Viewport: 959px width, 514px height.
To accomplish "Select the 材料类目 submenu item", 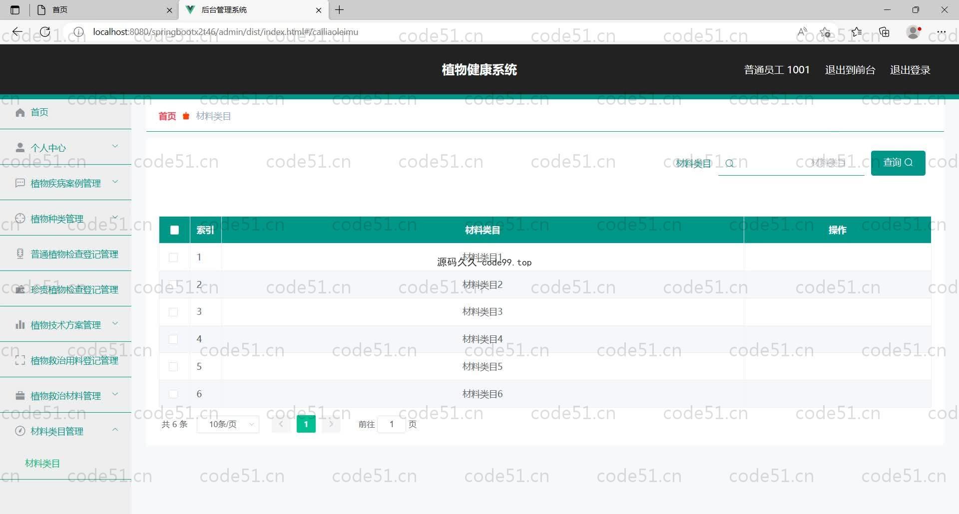I will (42, 464).
